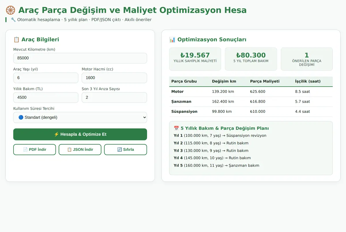Click the Önerilen Parça Değişimi card
Screen dimensions: 346x232
307,59
